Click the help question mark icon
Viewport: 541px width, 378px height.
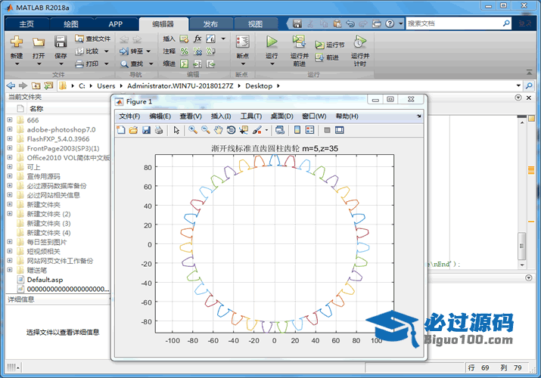390,23
